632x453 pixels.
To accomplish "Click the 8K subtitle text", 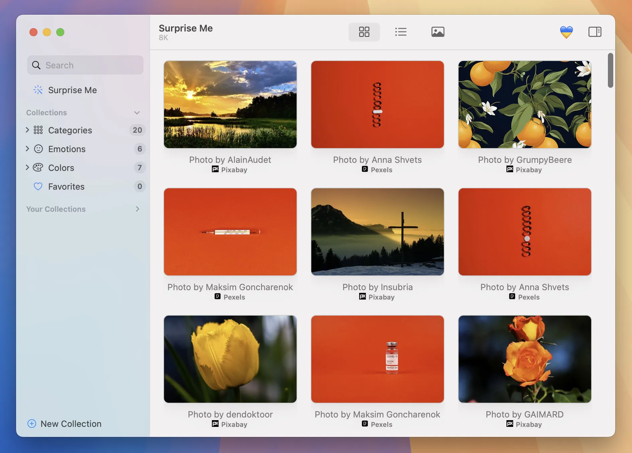I will (163, 38).
